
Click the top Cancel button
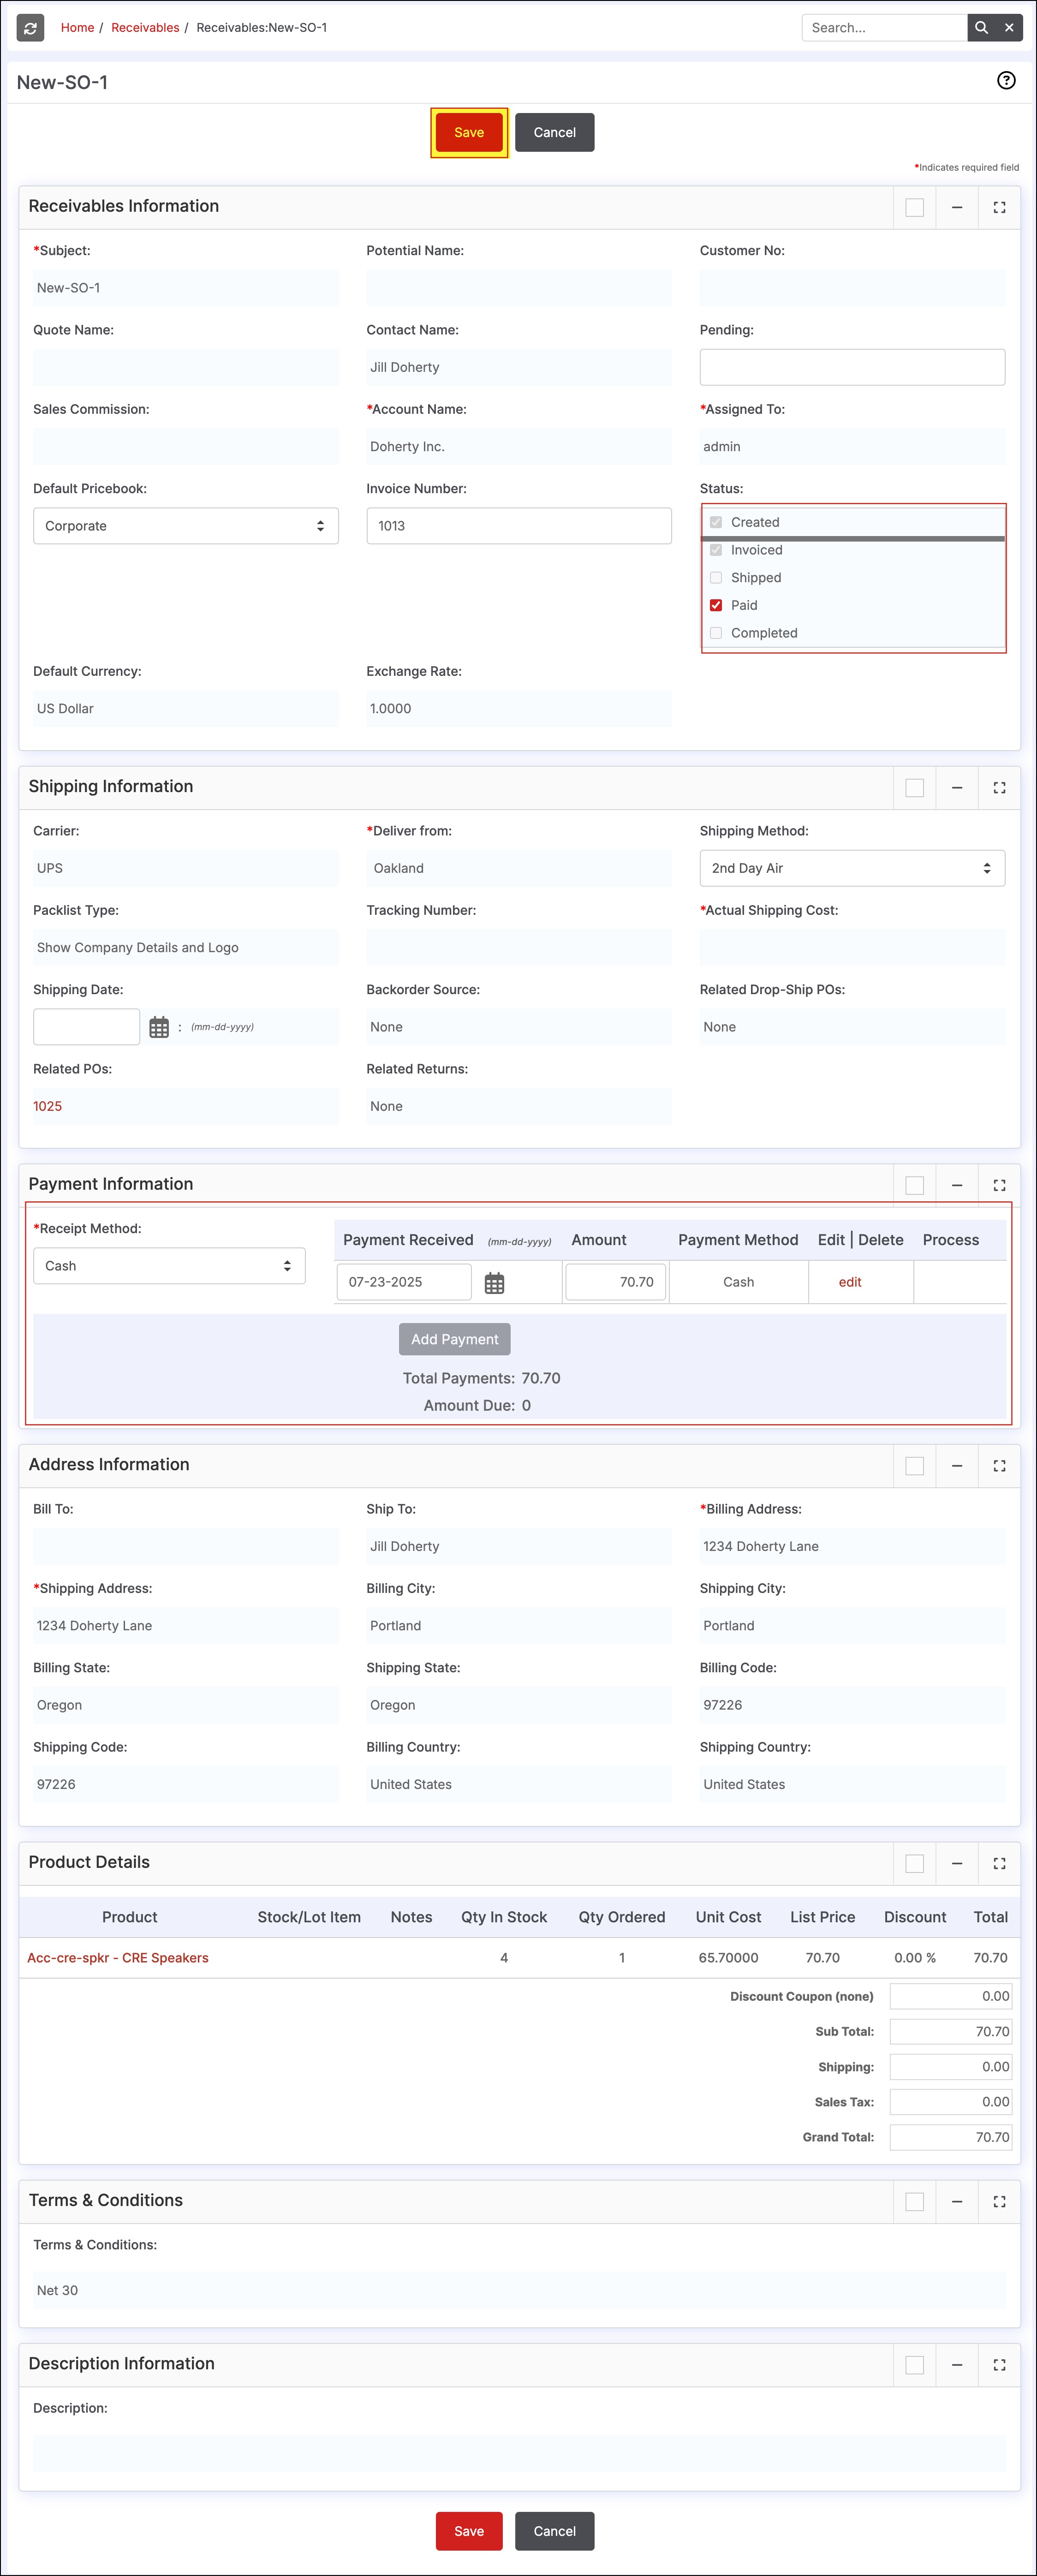tap(555, 133)
